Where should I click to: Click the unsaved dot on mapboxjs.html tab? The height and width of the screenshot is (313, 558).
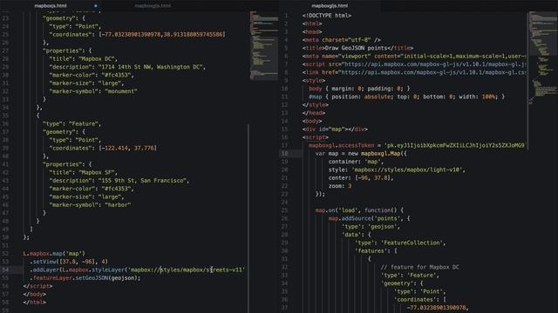pyautogui.click(x=95, y=6)
